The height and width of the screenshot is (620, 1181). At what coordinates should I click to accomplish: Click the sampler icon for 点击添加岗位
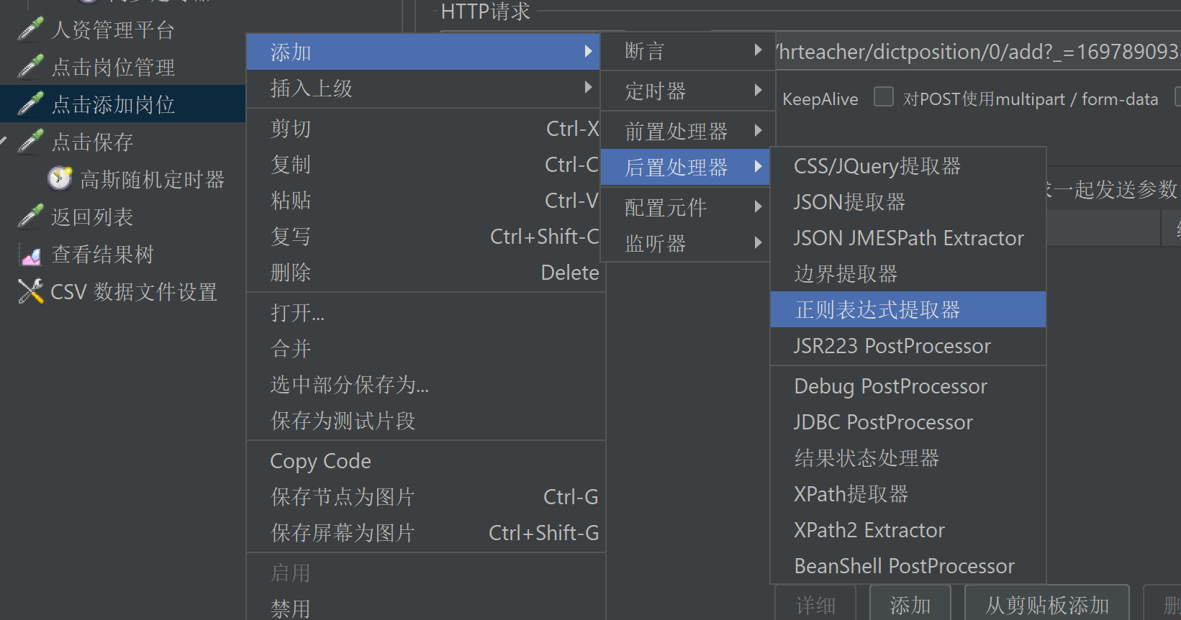coord(30,104)
